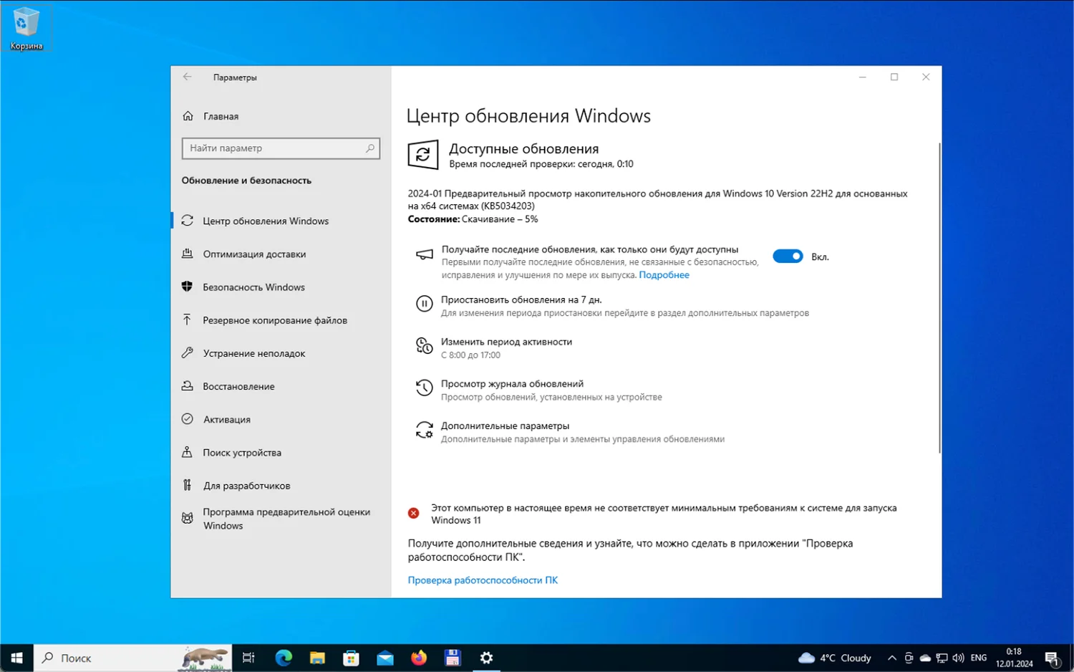Turn off the latest updates toggle switch
The width and height of the screenshot is (1074, 672).
pos(788,256)
